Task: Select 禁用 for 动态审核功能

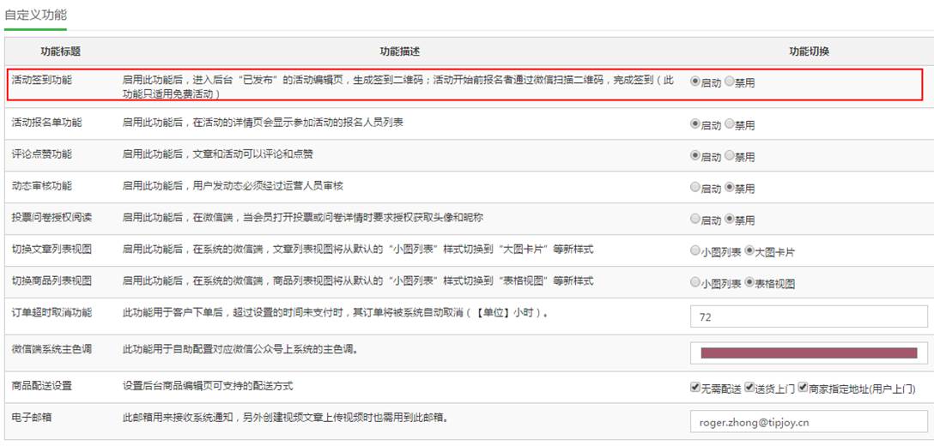Action: point(730,187)
